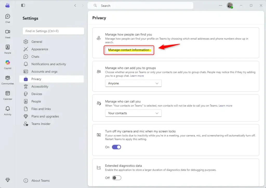Screen dimensions: 266x188
Task: Open Plans and upgrades settings
Action: 52,116
